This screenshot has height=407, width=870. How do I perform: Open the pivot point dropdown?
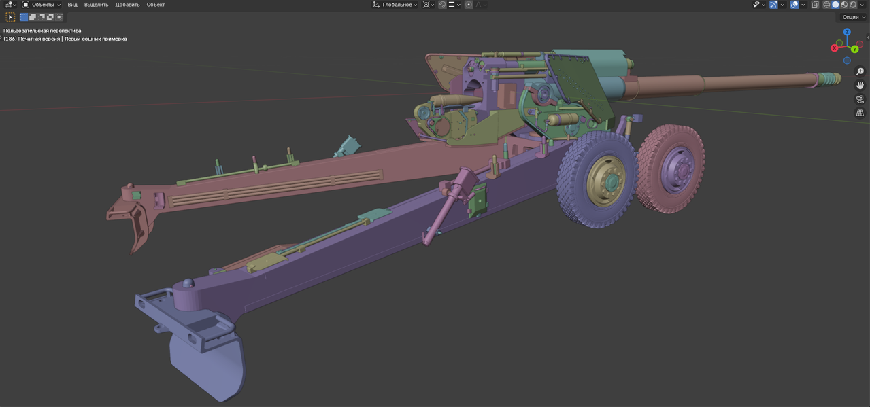click(x=428, y=5)
